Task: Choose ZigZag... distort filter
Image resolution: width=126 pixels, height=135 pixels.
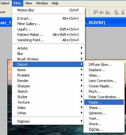Action: tap(104, 129)
